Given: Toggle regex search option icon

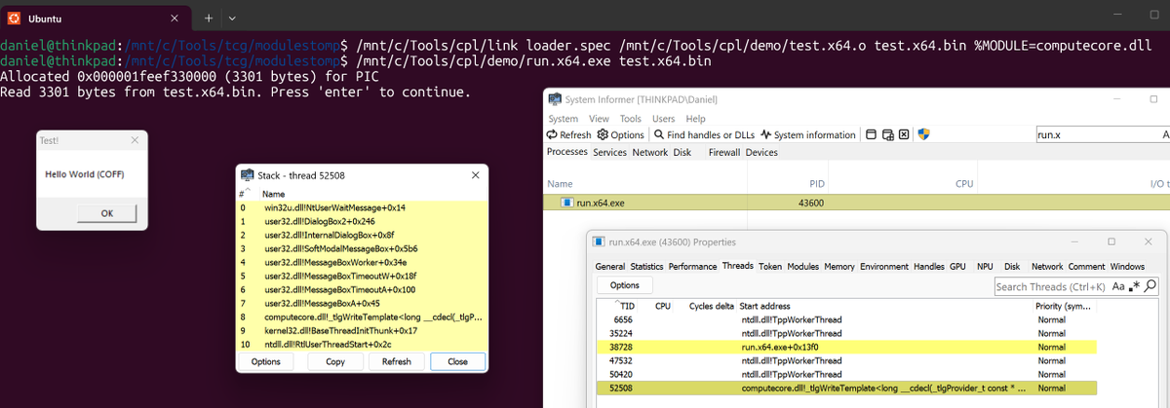Looking at the screenshot, I should point(1134,286).
